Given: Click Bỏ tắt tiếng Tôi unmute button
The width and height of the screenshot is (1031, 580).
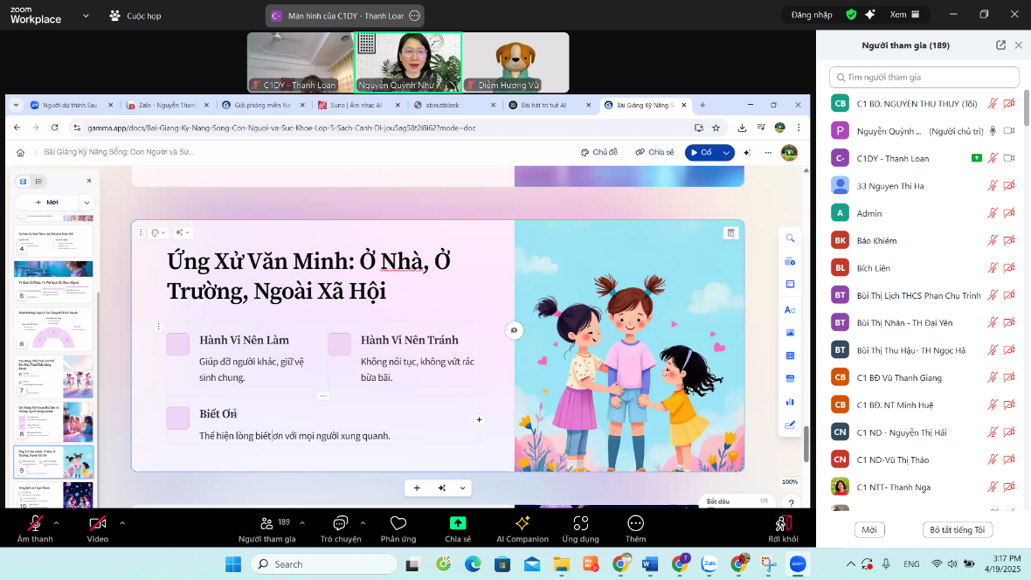Looking at the screenshot, I should [x=958, y=529].
